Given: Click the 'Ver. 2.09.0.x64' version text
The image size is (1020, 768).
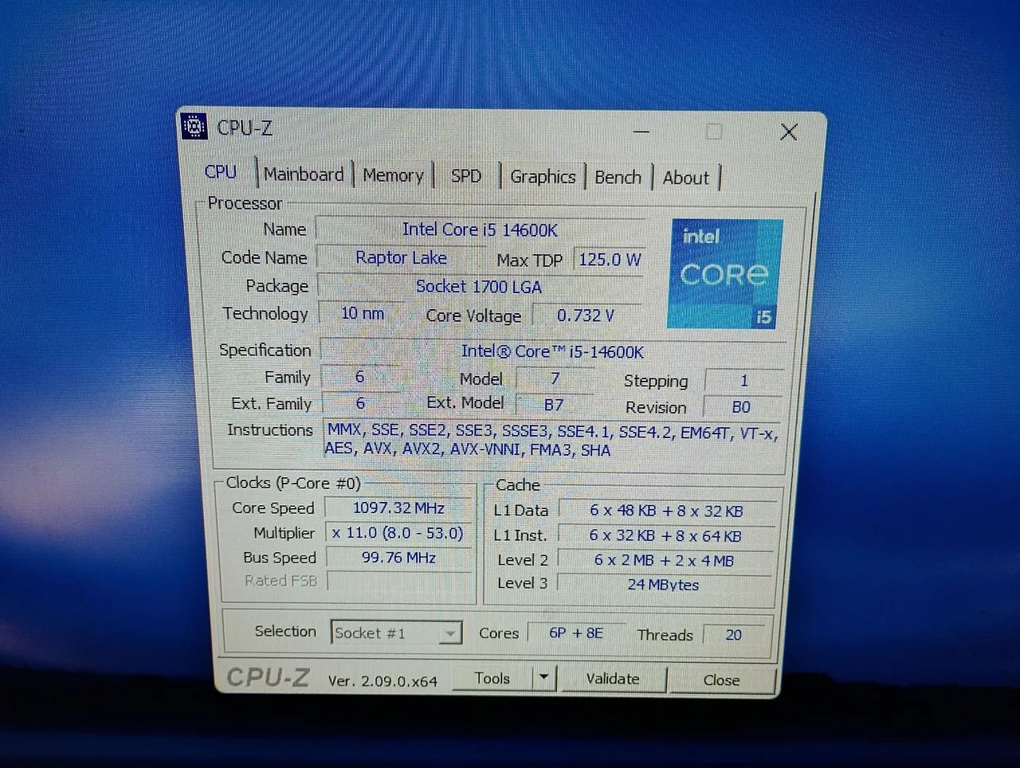Looking at the screenshot, I should [x=382, y=681].
